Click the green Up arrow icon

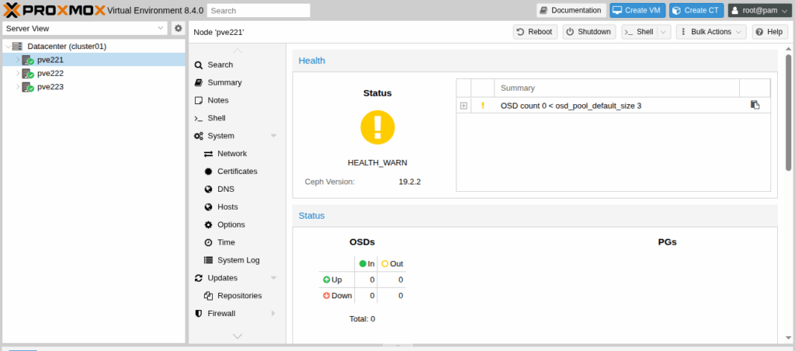pos(327,280)
